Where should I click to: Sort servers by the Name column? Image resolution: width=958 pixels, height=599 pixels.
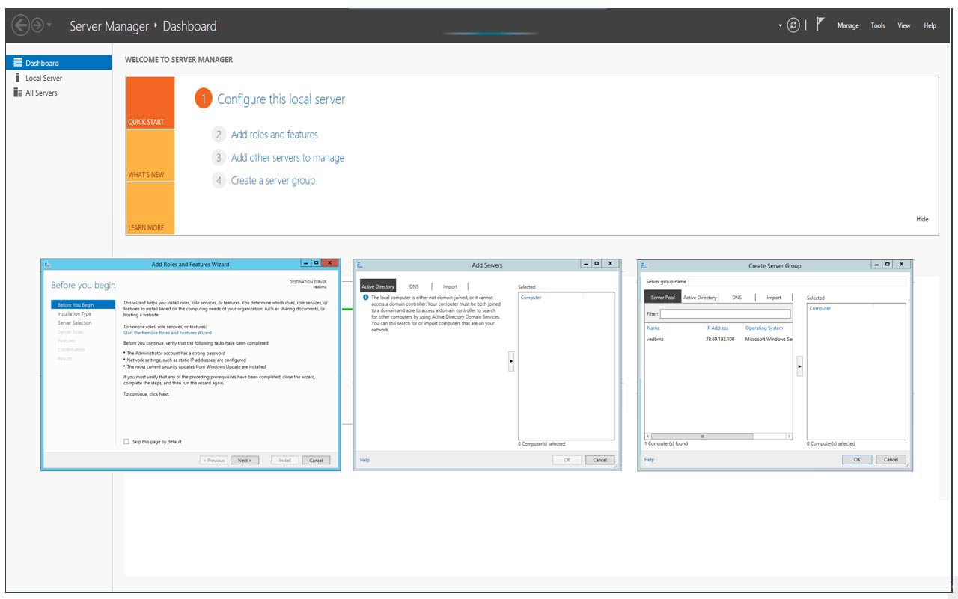point(653,328)
